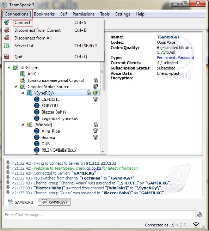Click the padlock icon on [WinFakt] channel

tap(96, 124)
